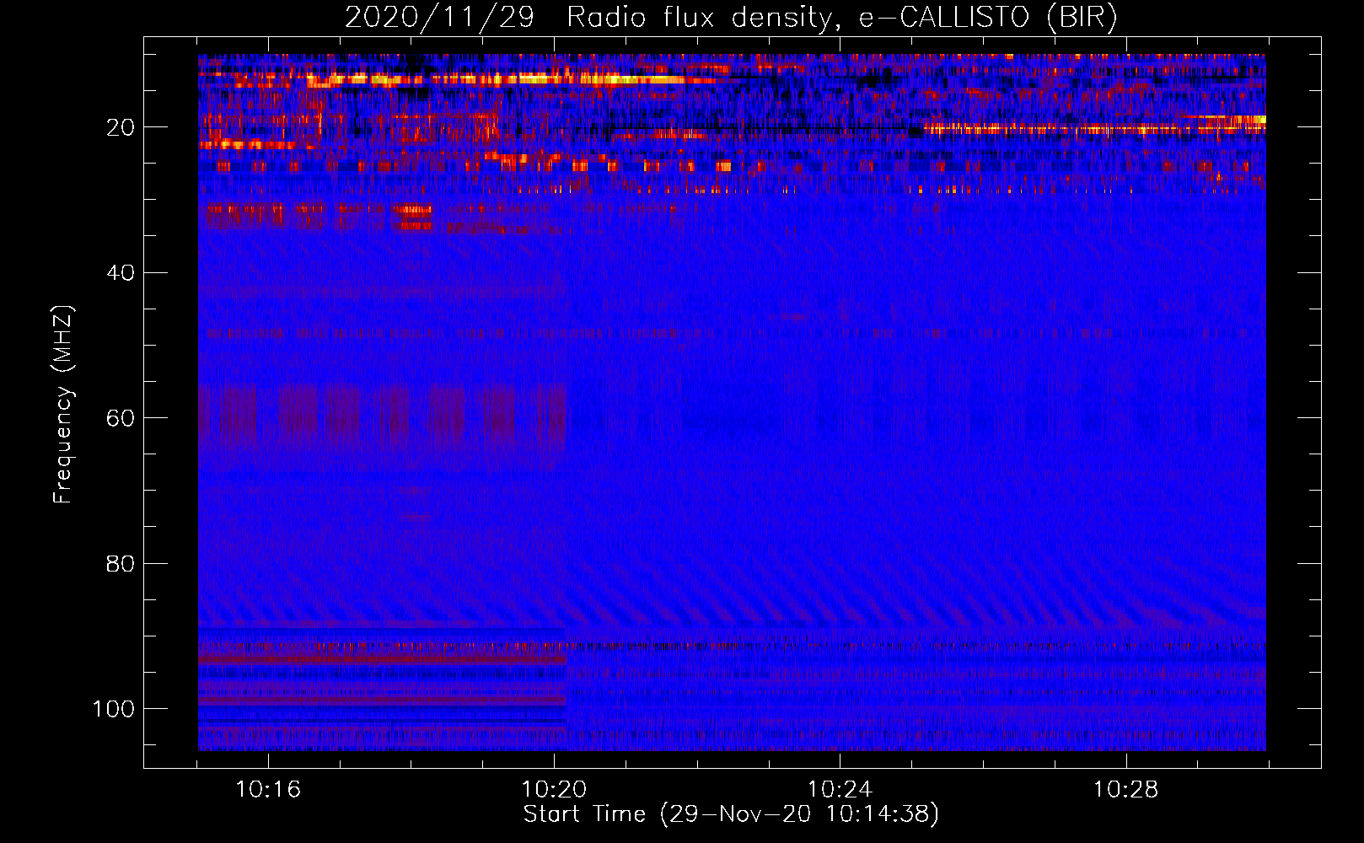Click the 10:24 time tick label

click(840, 790)
